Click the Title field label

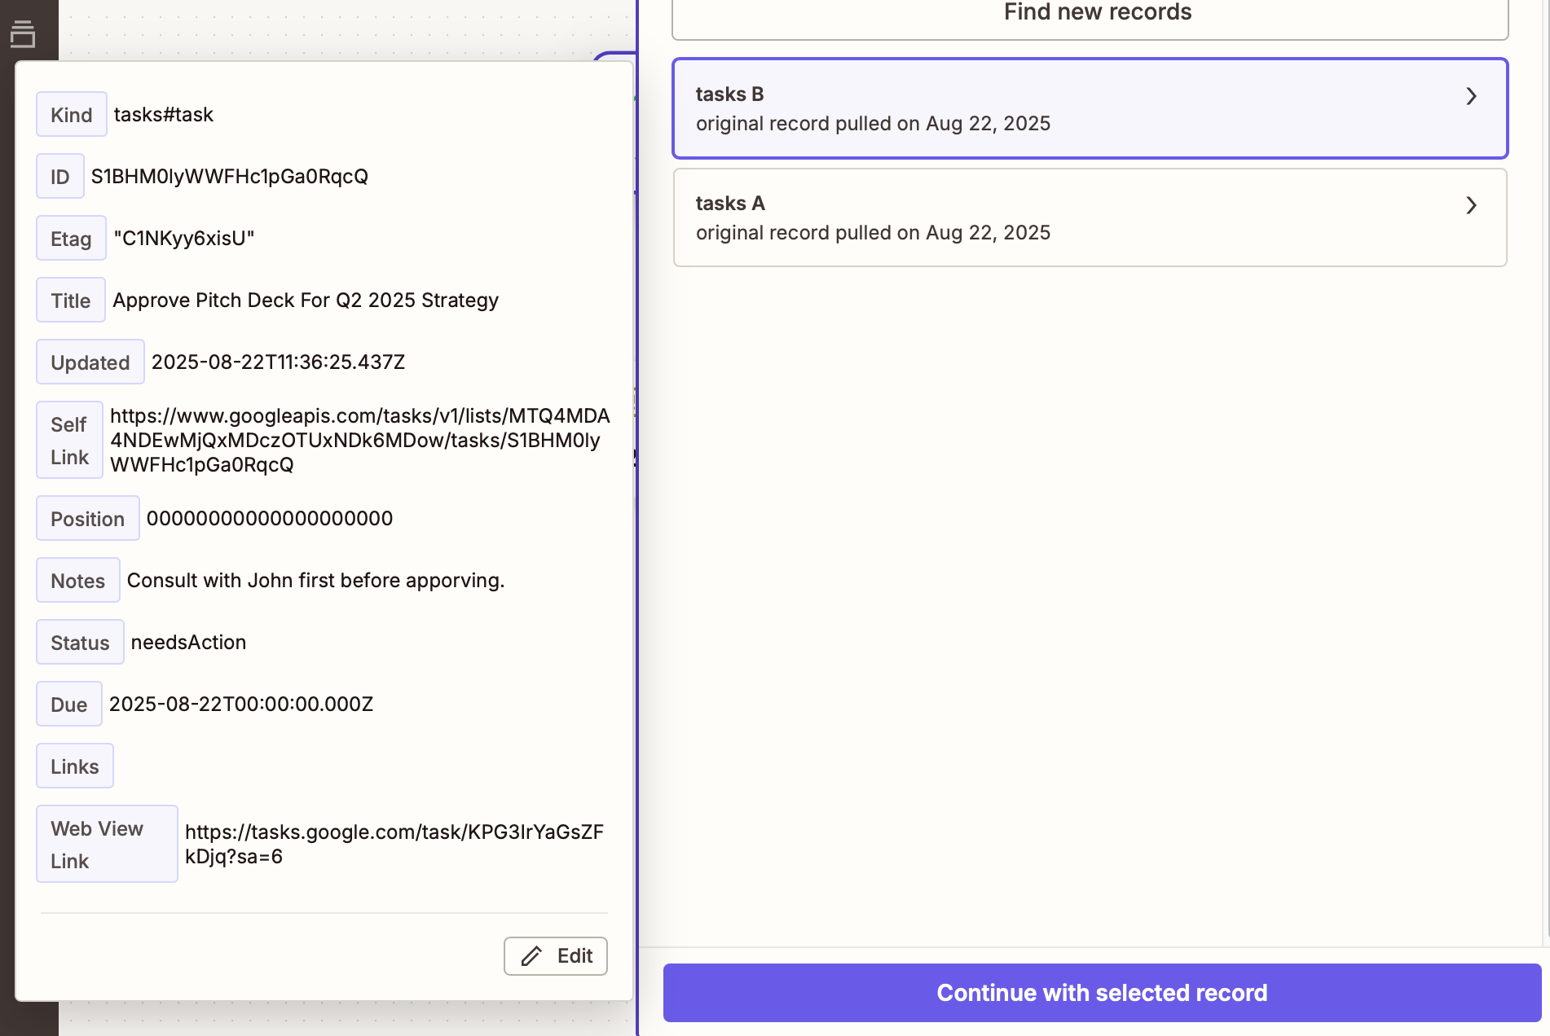pos(71,301)
